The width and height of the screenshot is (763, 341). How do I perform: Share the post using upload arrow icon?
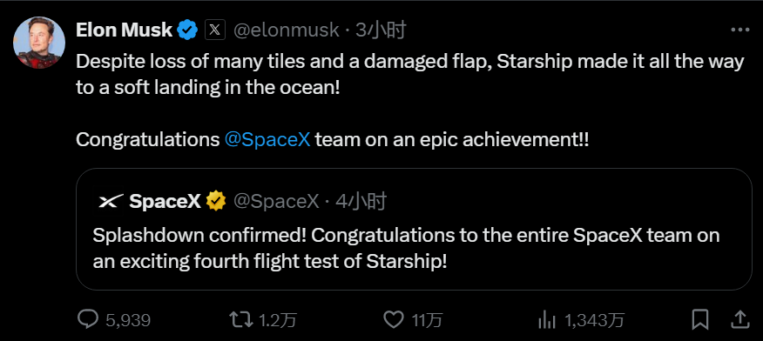click(x=739, y=319)
